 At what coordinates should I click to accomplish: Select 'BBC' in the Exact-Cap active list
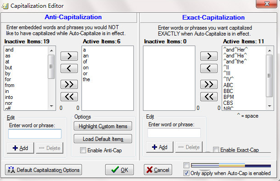pyautogui.click(x=229, y=91)
